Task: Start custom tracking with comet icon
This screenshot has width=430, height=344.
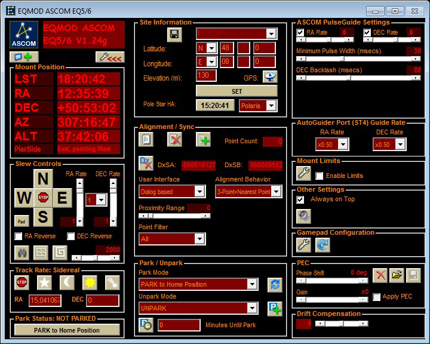Action: (x=113, y=282)
